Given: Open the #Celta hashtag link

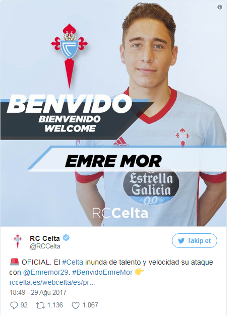Looking at the screenshot, I should point(73,262).
